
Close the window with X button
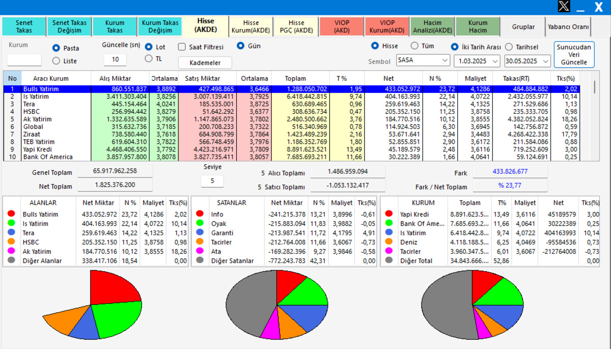[x=599, y=7]
